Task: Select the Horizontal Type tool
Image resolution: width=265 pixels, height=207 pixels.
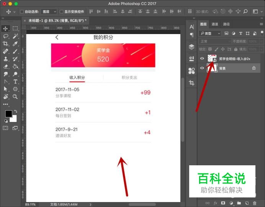Action: [x=15, y=81]
